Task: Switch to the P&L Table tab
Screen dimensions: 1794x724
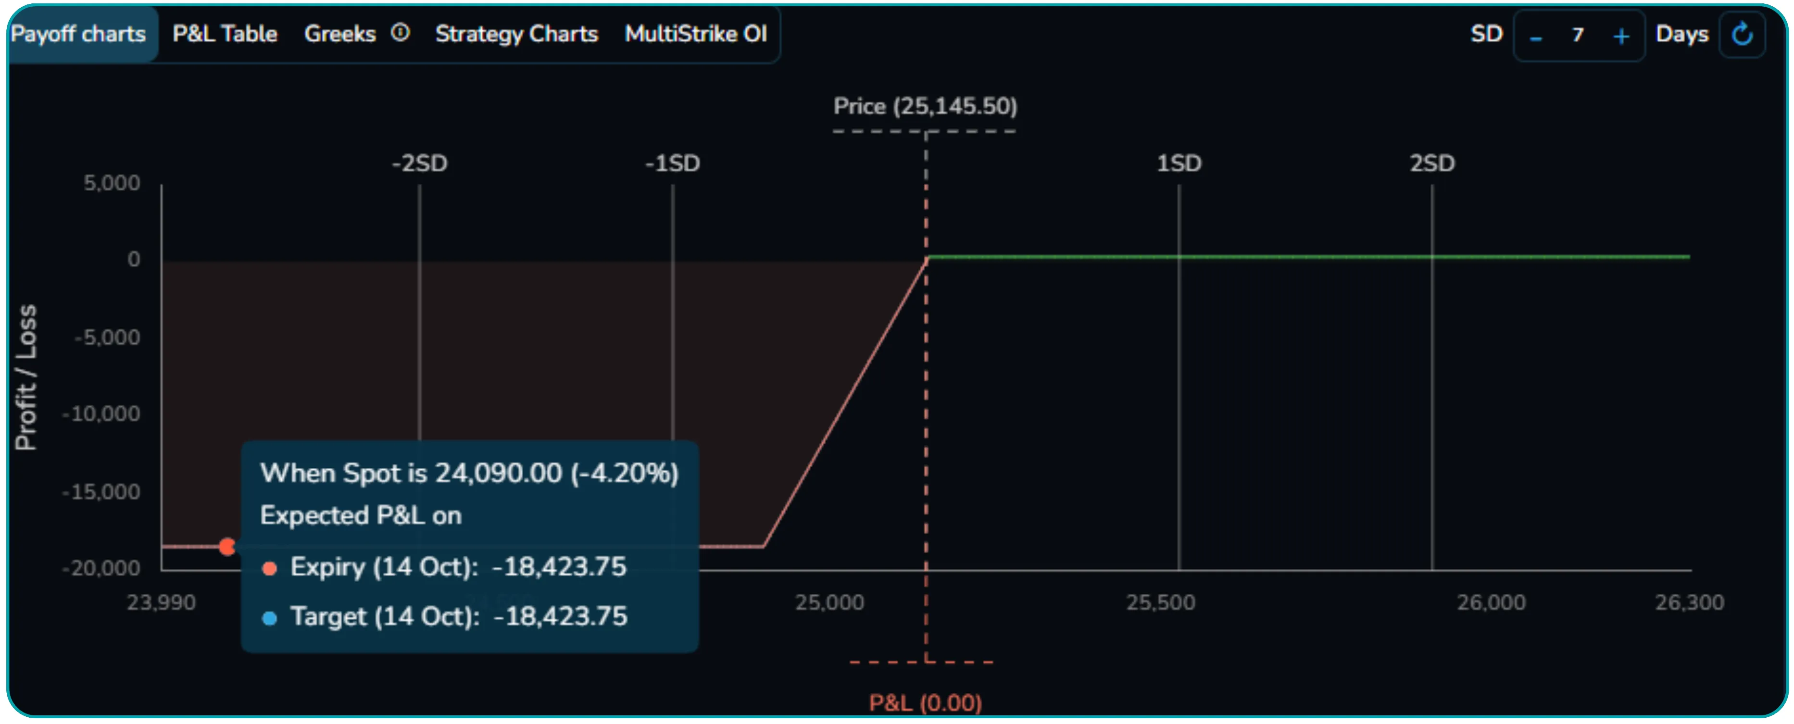Action: point(225,34)
